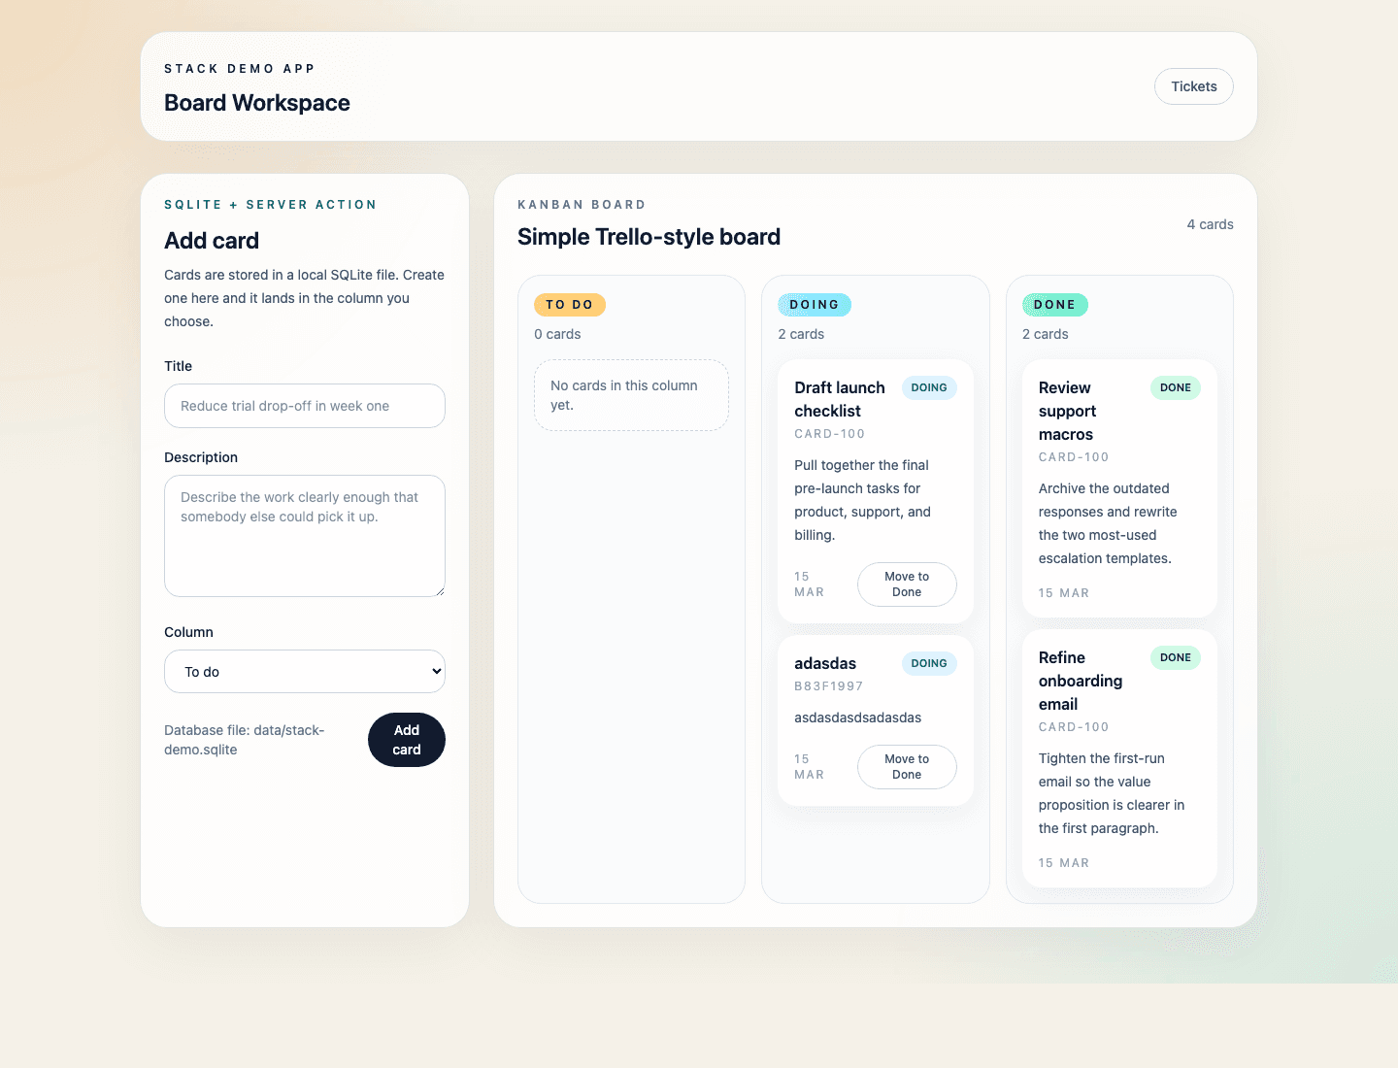Click the DONE column badge
The image size is (1398, 1068).
(1054, 304)
